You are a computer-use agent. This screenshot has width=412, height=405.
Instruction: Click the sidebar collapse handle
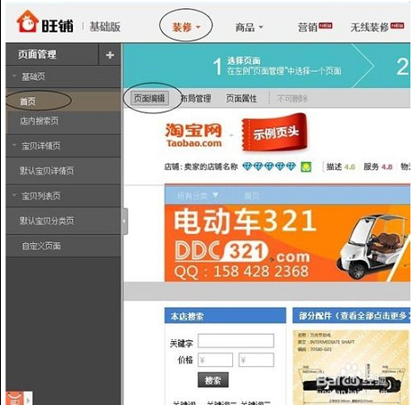point(125,221)
